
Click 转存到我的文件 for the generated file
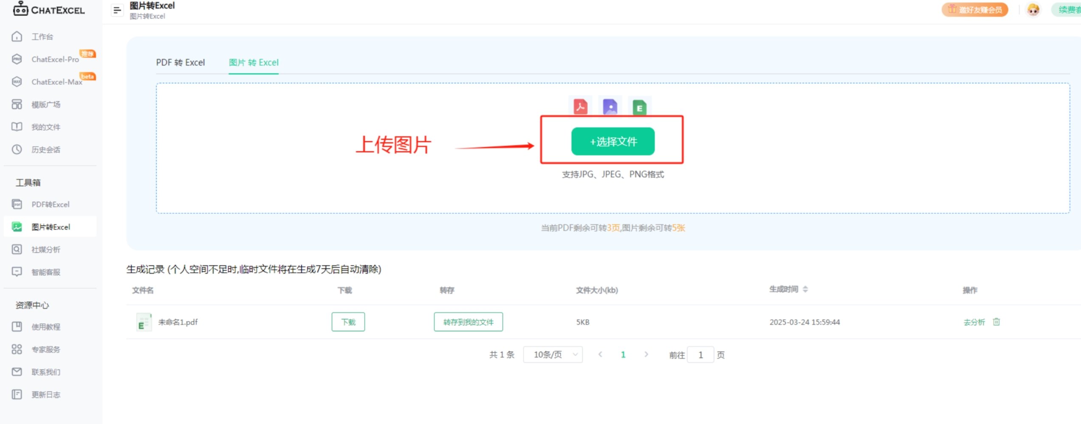468,322
